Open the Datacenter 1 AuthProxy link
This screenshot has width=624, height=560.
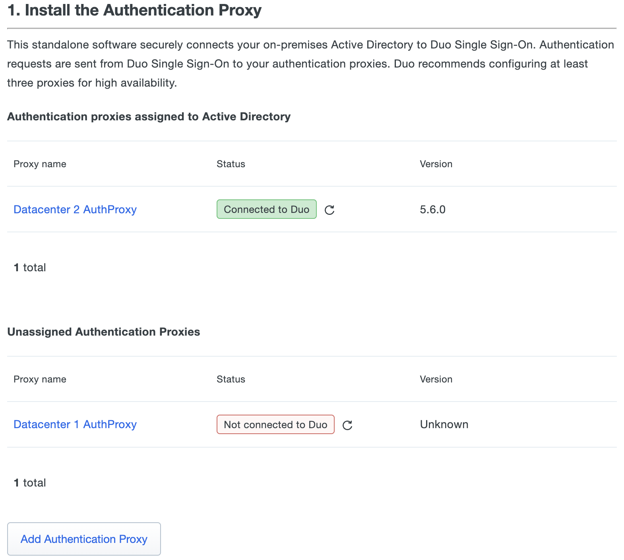(75, 424)
